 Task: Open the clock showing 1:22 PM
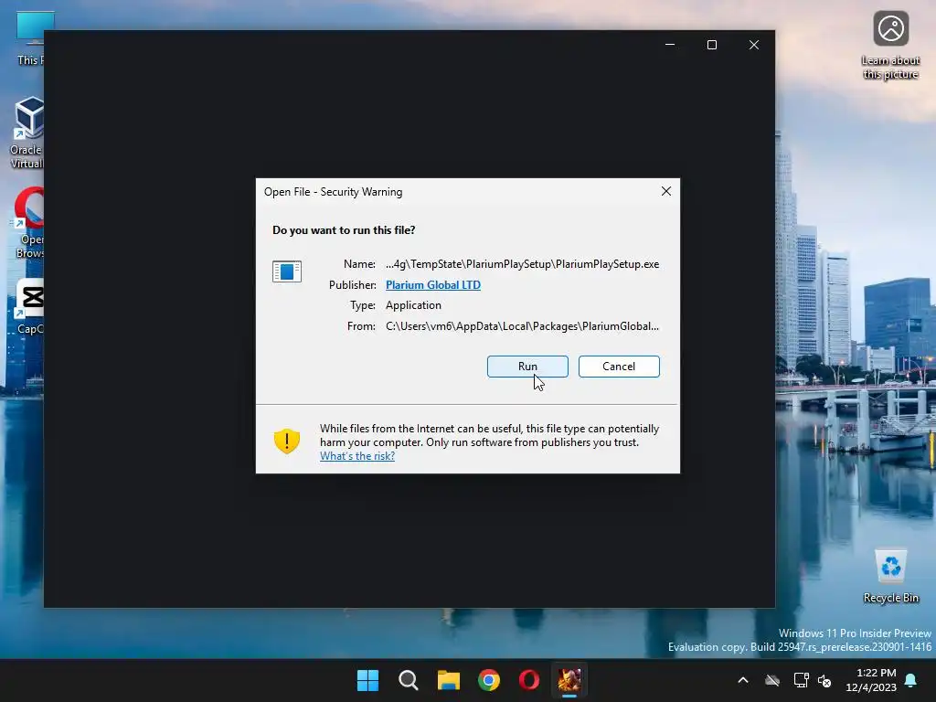871,680
